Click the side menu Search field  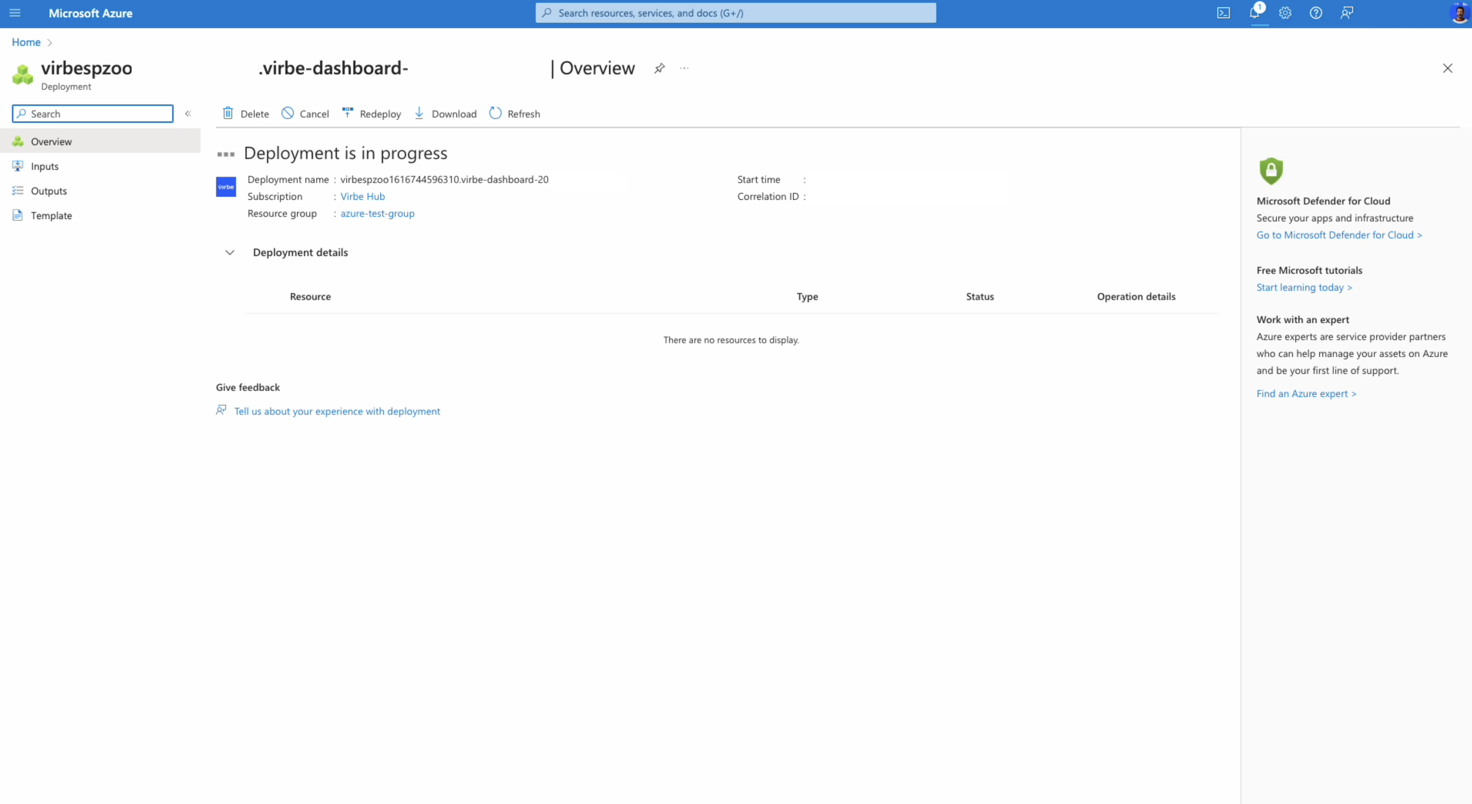[92, 113]
